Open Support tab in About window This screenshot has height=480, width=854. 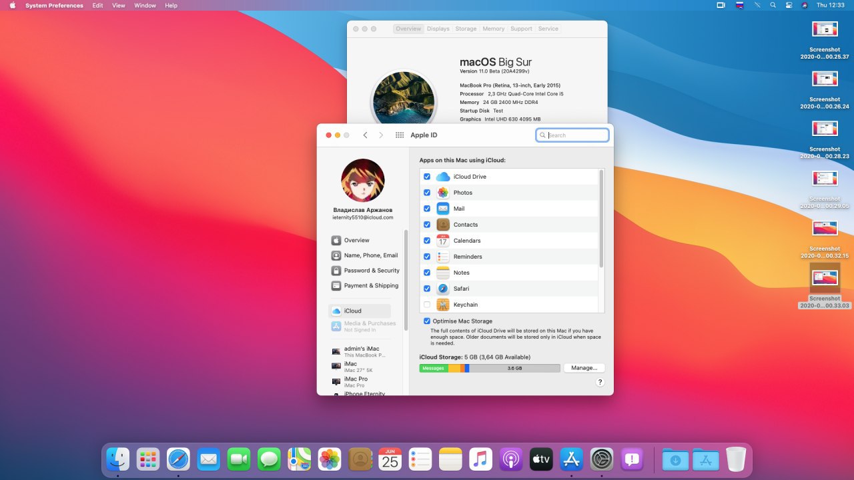521,29
